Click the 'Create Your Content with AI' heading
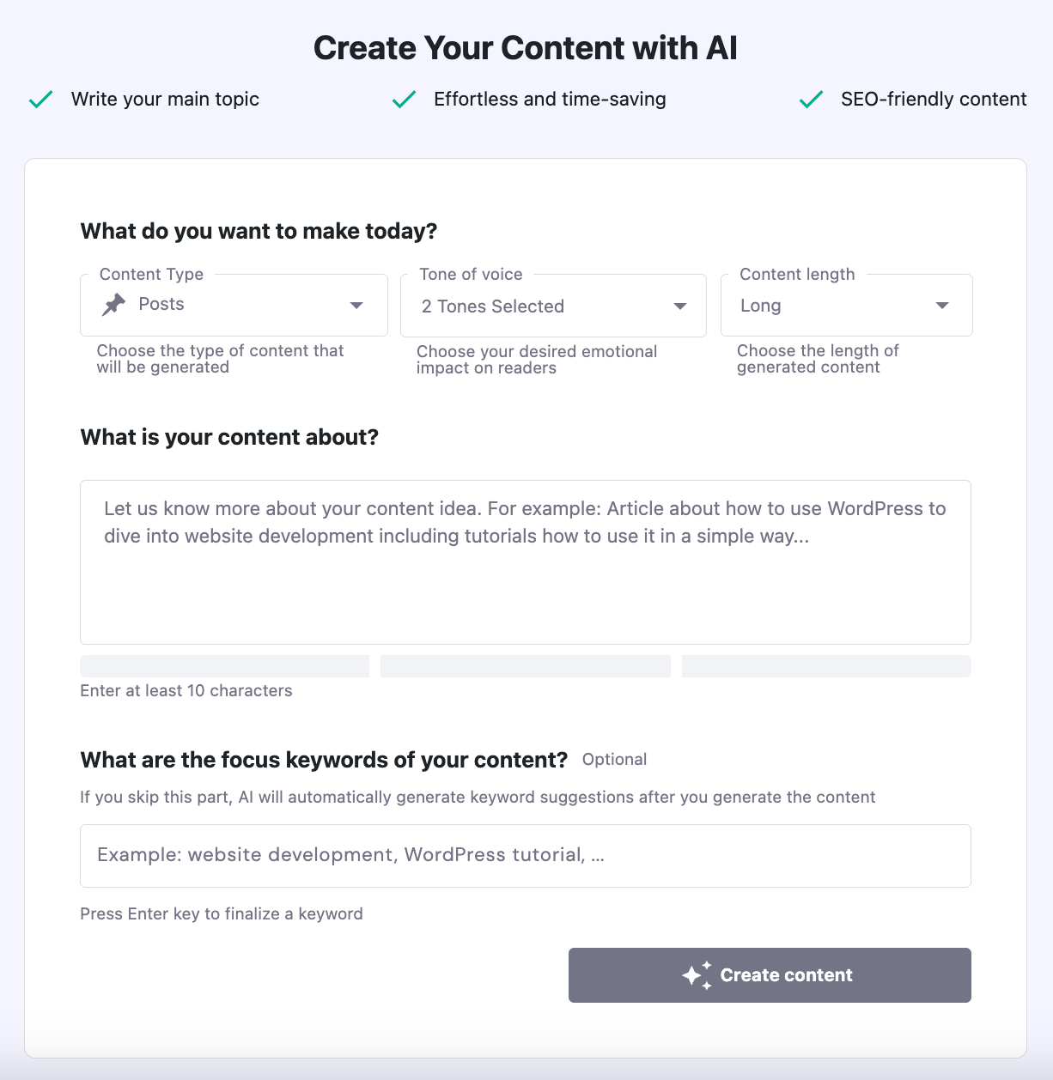Image resolution: width=1053 pixels, height=1080 pixels. click(x=526, y=48)
